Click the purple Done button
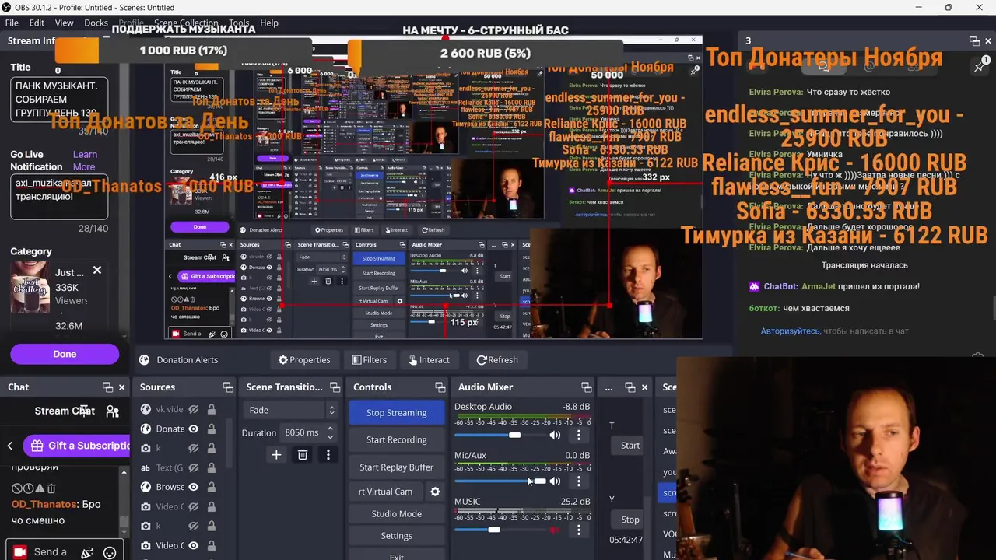The height and width of the screenshot is (560, 996). click(65, 354)
